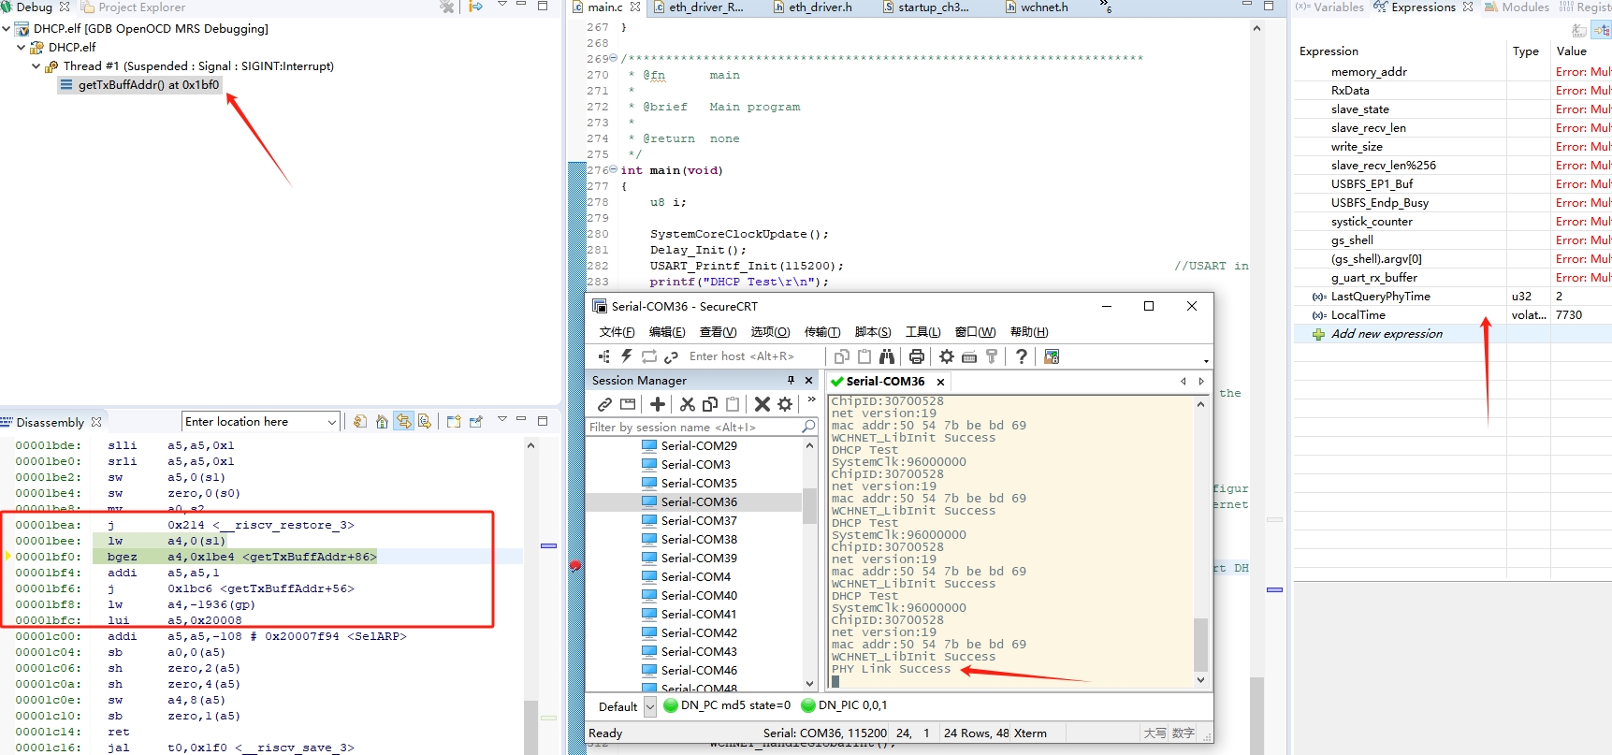The width and height of the screenshot is (1612, 755).
Task: Collapse the main function comment block at line 269
Action: [614, 58]
